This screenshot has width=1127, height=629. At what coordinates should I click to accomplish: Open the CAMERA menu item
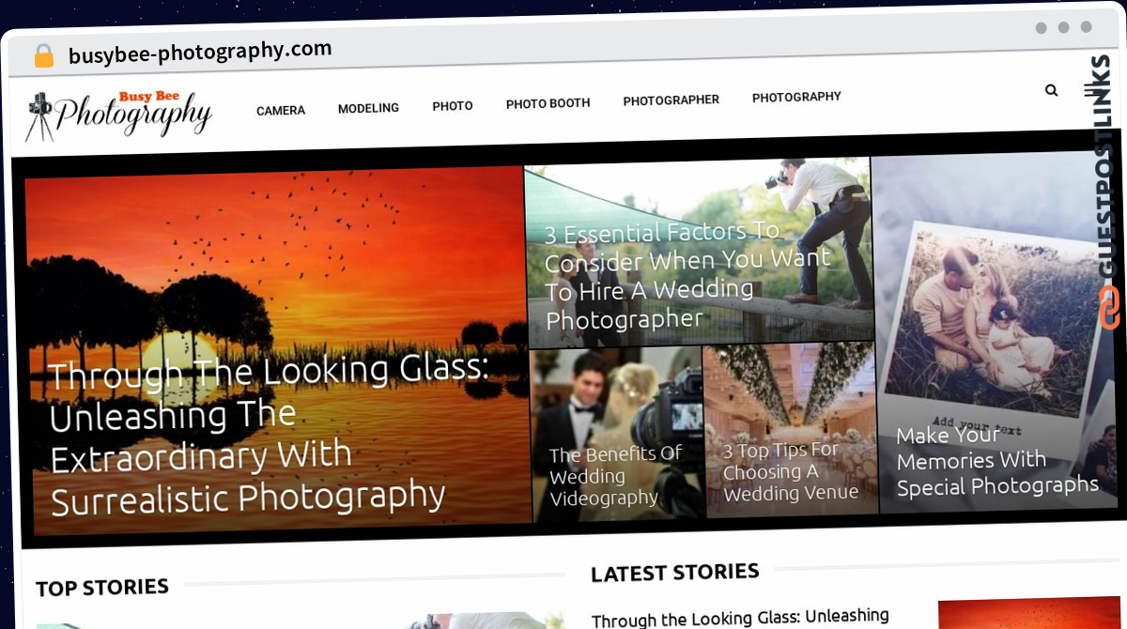coord(281,111)
